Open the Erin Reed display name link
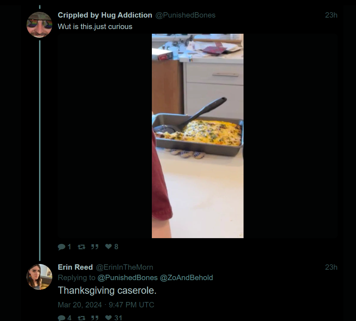The image size is (356, 321). tap(75, 267)
